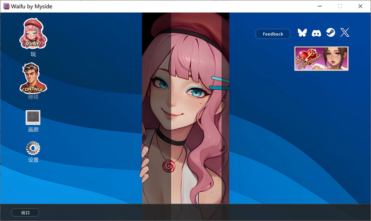Minimize the Waifu by Myside window
The width and height of the screenshot is (371, 221).
pyautogui.click(x=320, y=6)
